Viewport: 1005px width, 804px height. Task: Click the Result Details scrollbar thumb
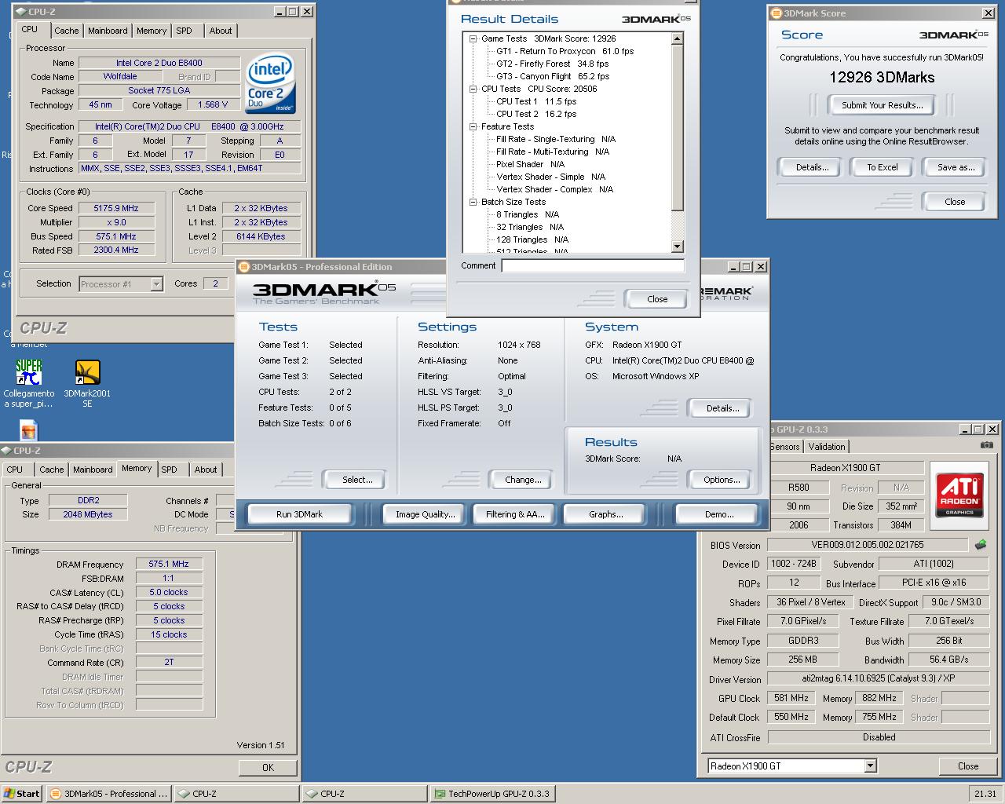point(678,126)
